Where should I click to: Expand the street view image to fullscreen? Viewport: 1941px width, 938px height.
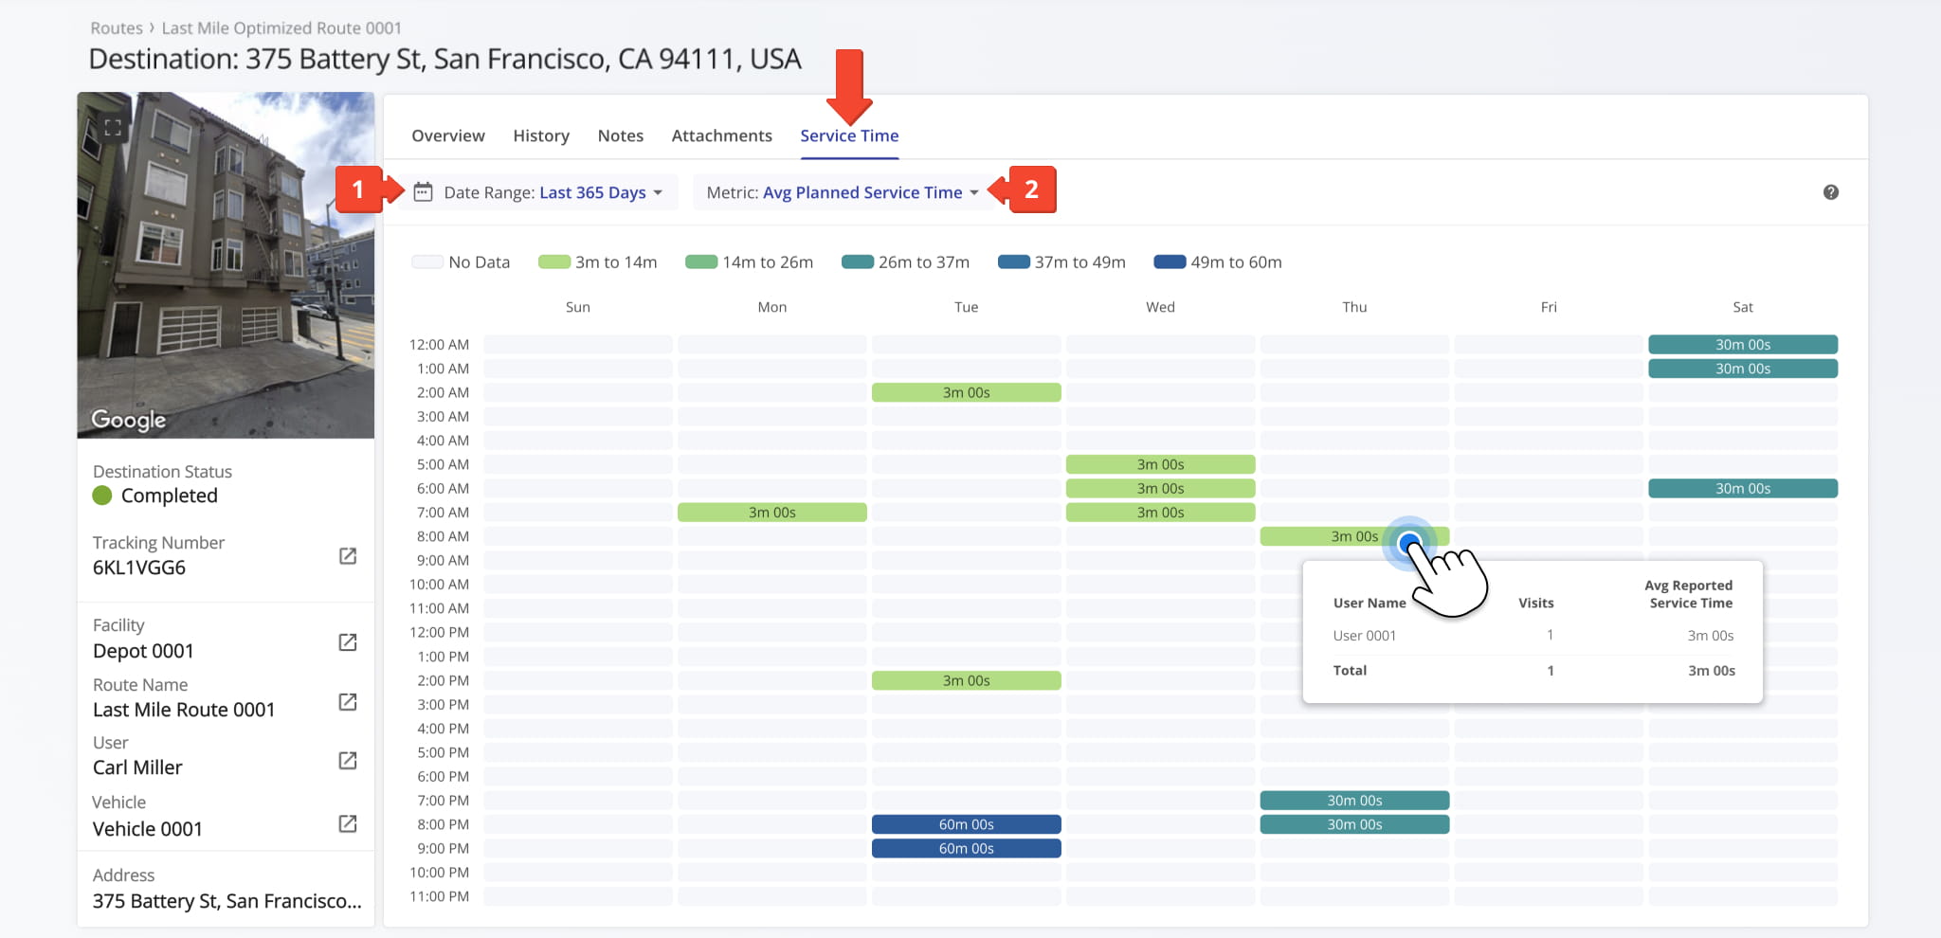[x=113, y=127]
